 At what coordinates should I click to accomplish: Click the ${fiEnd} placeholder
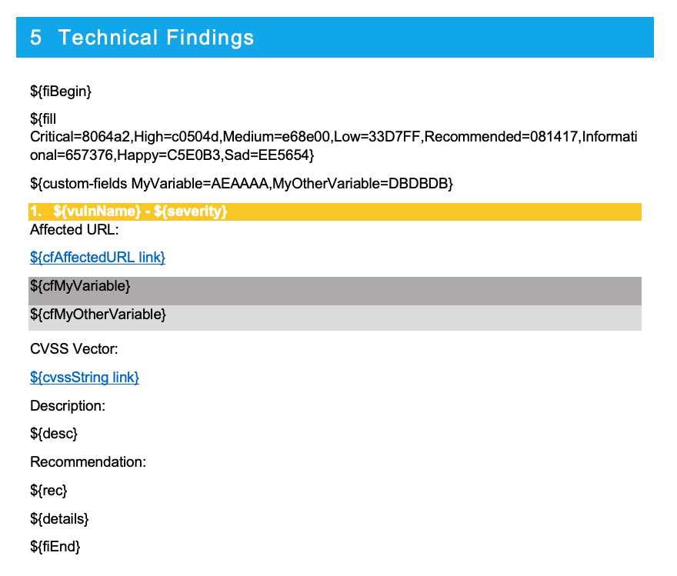pyautogui.click(x=55, y=547)
